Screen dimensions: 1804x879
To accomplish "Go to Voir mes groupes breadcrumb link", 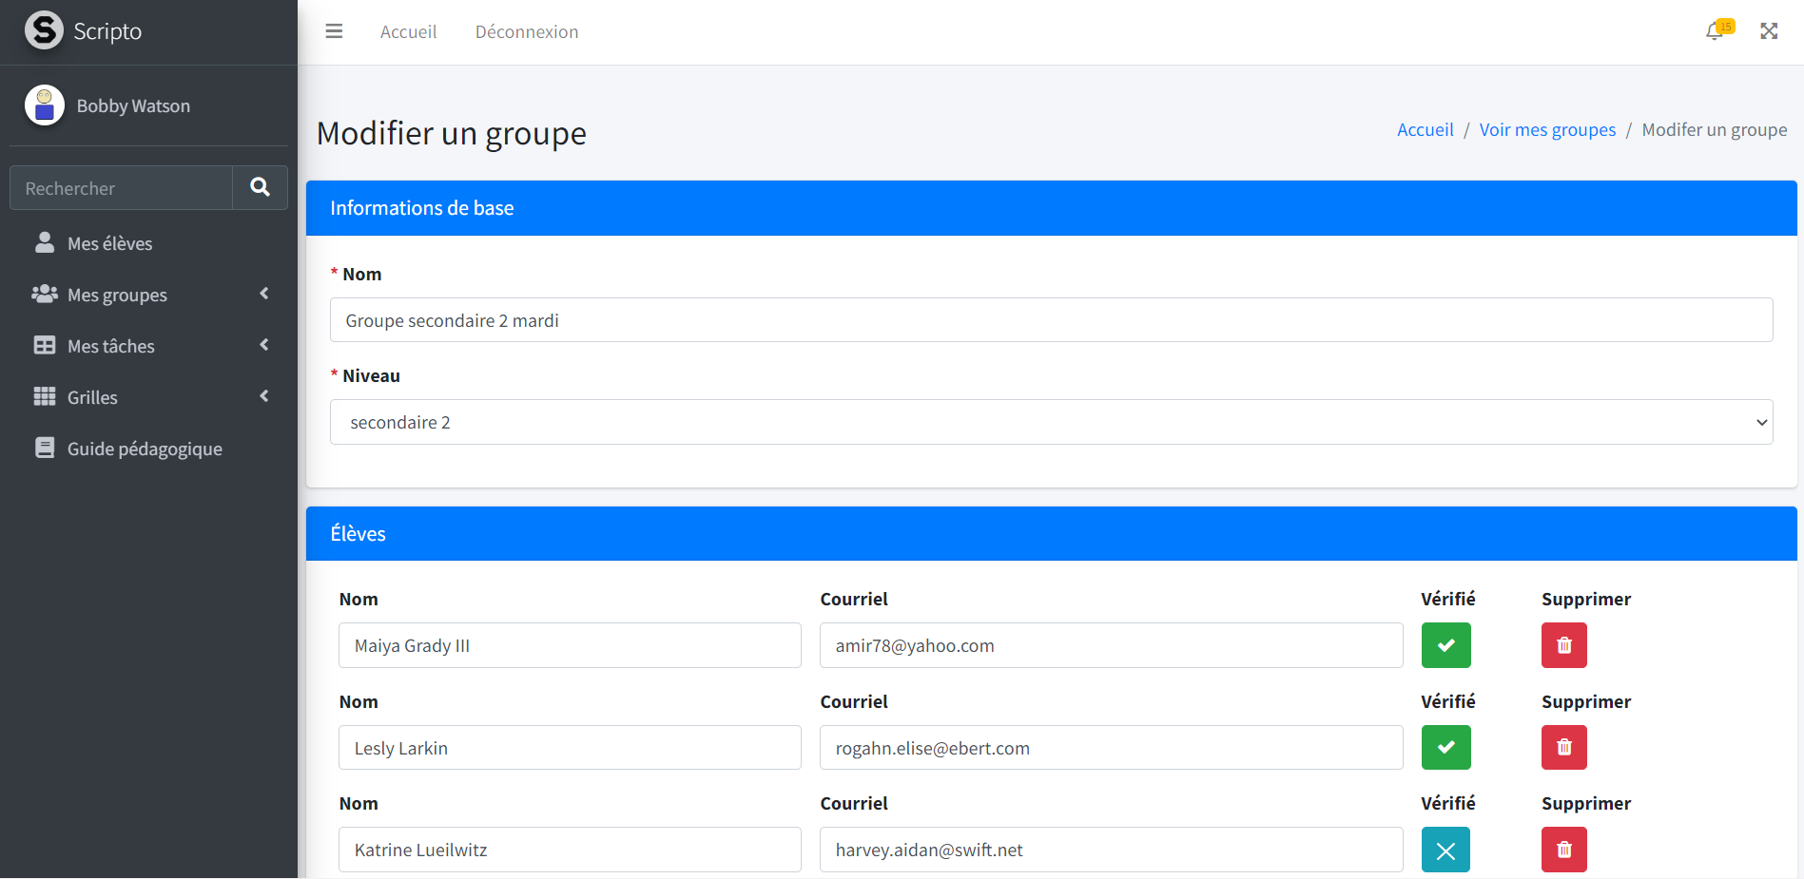I will 1547,129.
